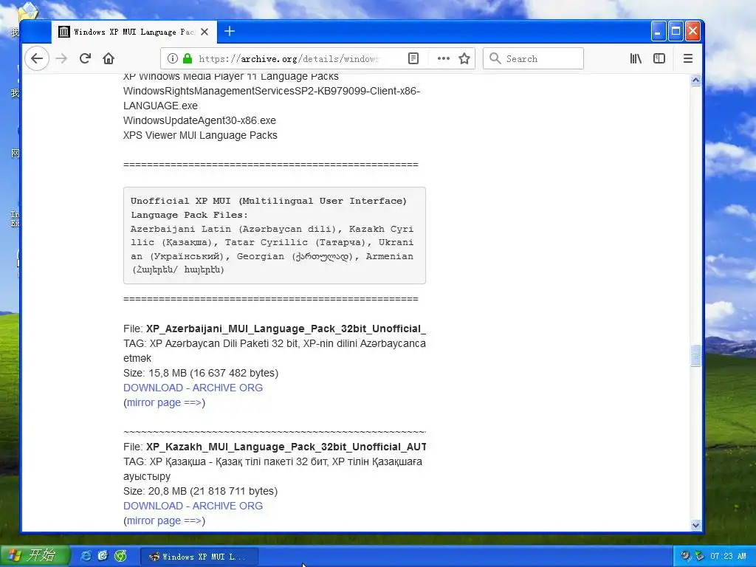
Task: Maximize the Firefox window
Action: [676, 31]
